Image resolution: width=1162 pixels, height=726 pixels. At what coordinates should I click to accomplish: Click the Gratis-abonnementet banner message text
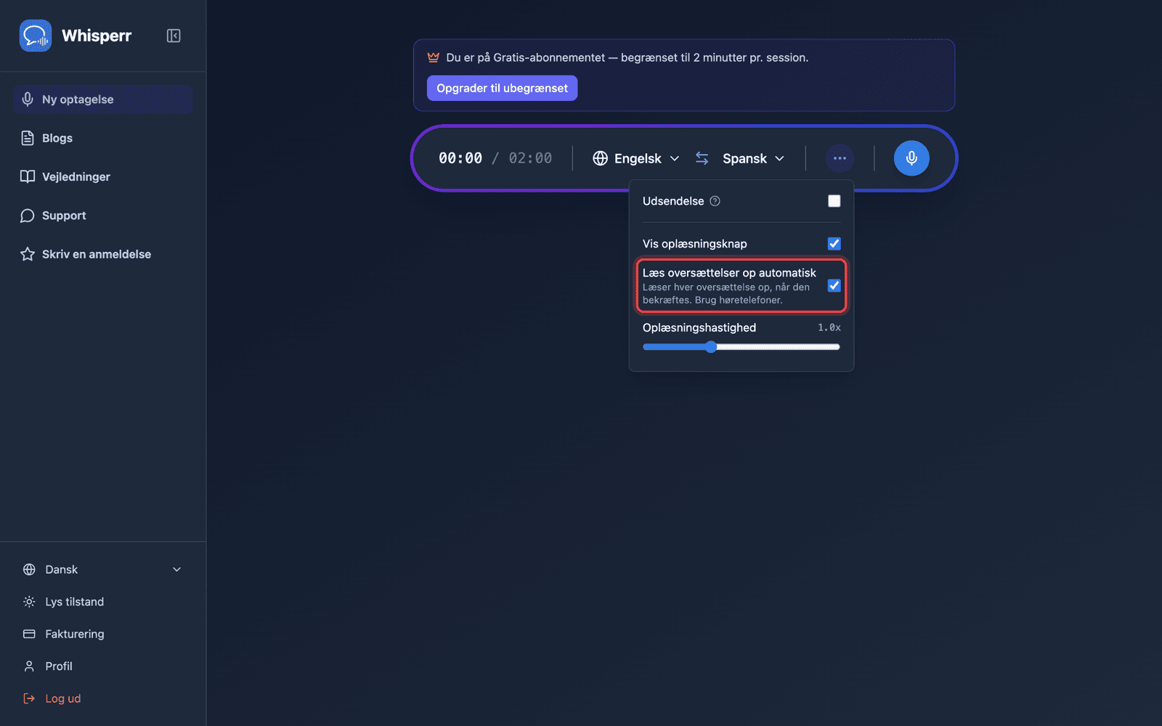[627, 57]
